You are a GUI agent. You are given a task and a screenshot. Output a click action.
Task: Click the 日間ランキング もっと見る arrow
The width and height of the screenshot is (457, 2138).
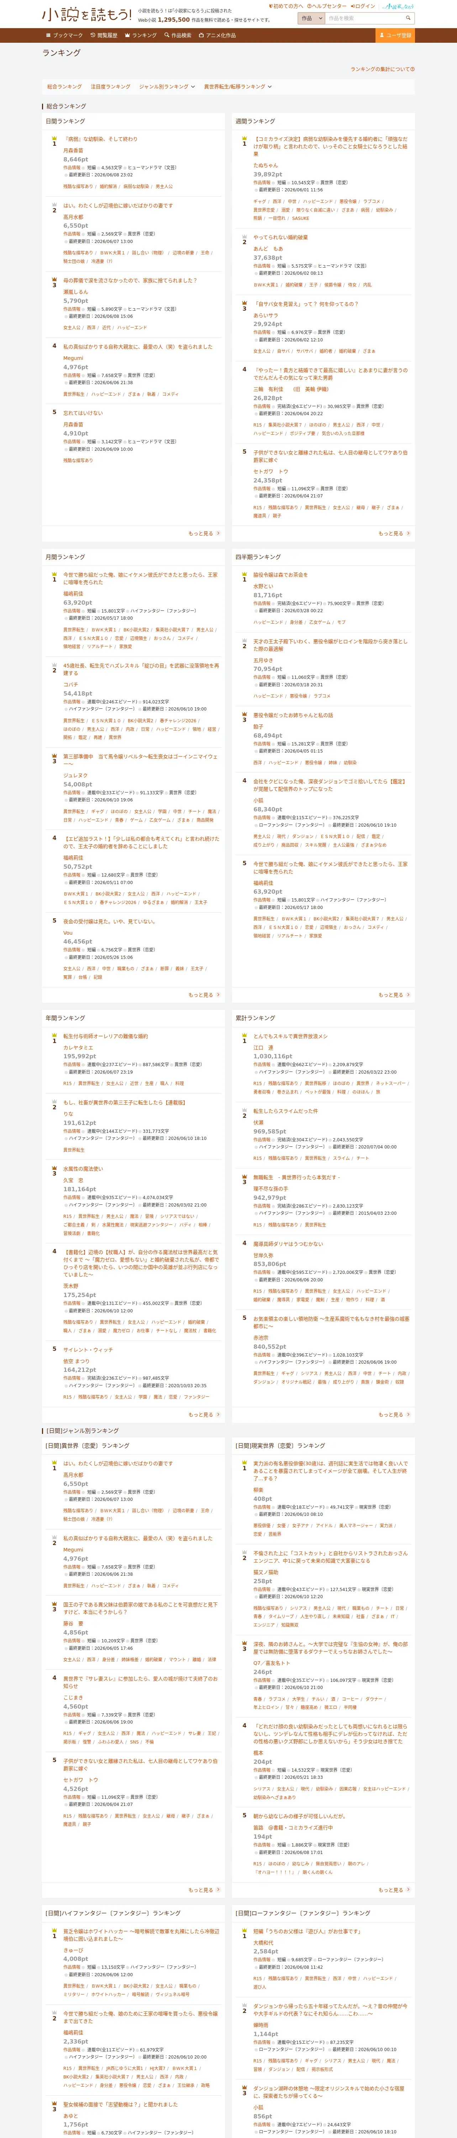pos(204,534)
